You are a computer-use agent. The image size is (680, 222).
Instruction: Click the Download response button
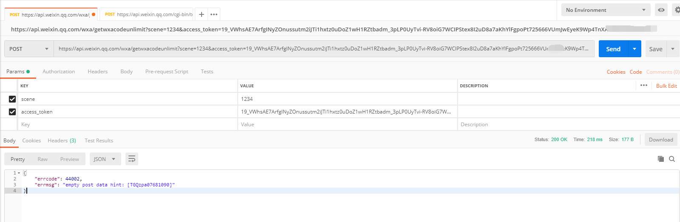tap(661, 140)
